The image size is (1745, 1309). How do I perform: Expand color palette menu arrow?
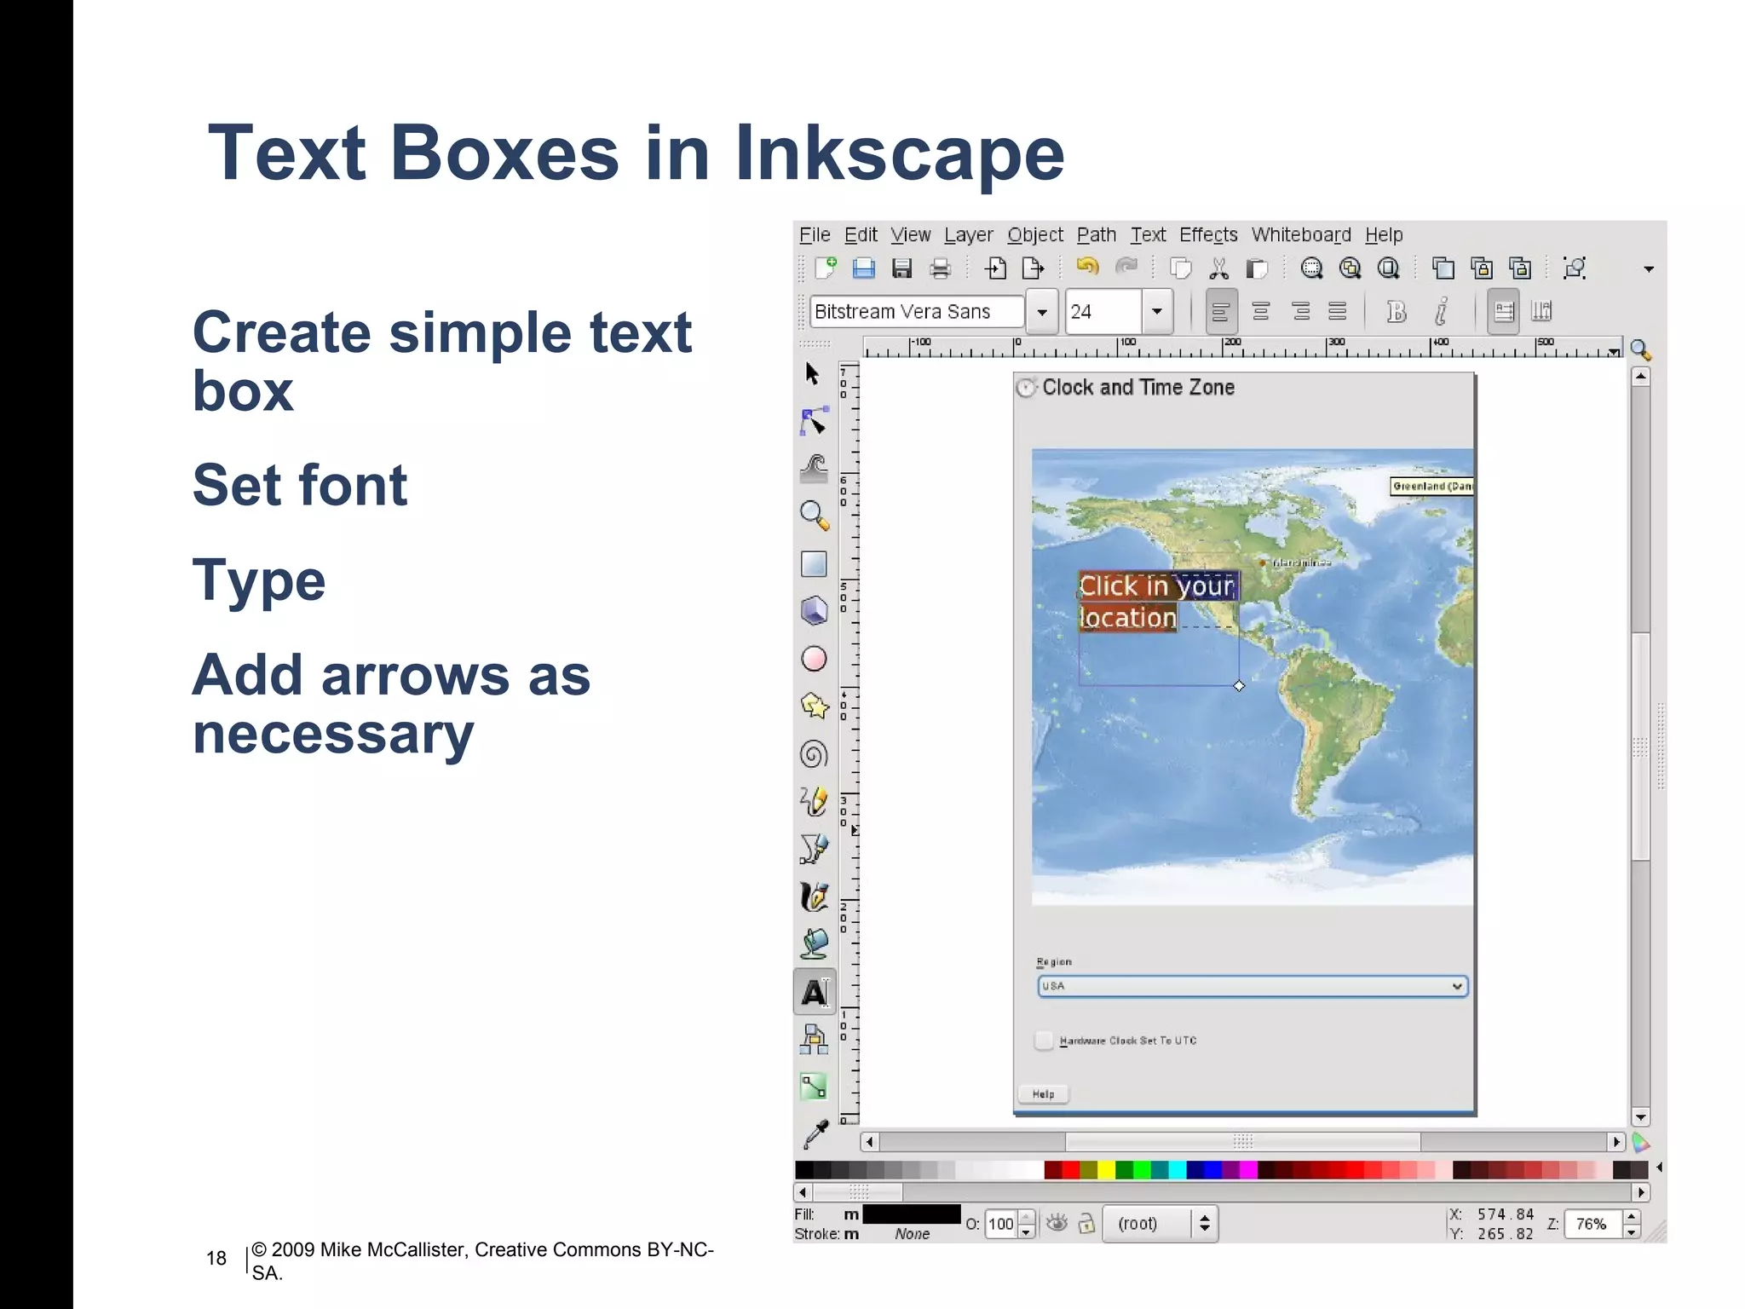click(1659, 1168)
